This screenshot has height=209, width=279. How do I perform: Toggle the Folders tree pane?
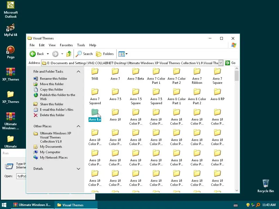(x=105, y=54)
